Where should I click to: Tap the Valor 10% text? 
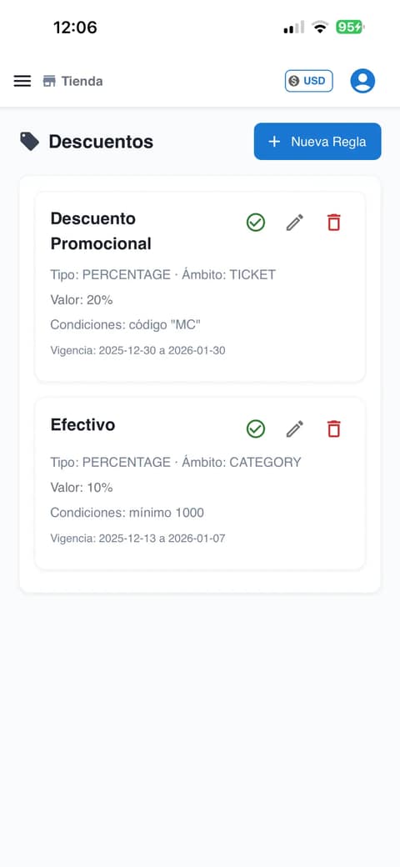pos(81,488)
